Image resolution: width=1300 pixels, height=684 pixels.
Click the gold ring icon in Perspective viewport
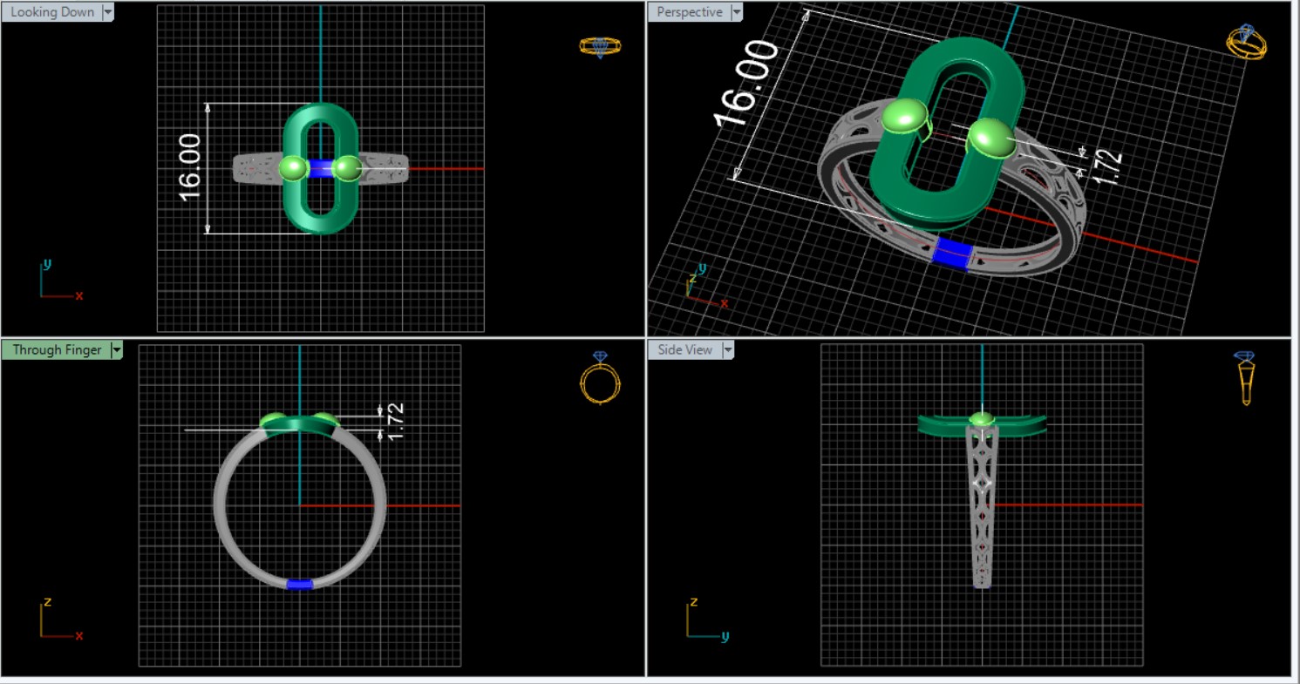(x=1247, y=42)
